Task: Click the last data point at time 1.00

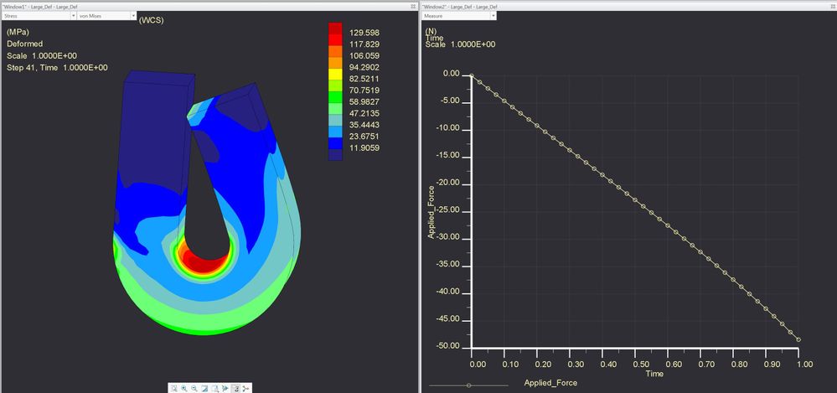Action: [798, 339]
